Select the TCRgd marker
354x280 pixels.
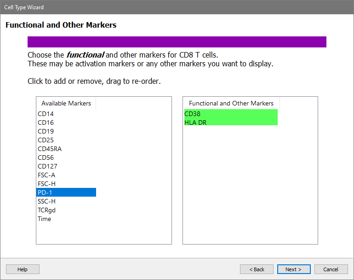[x=46, y=210]
